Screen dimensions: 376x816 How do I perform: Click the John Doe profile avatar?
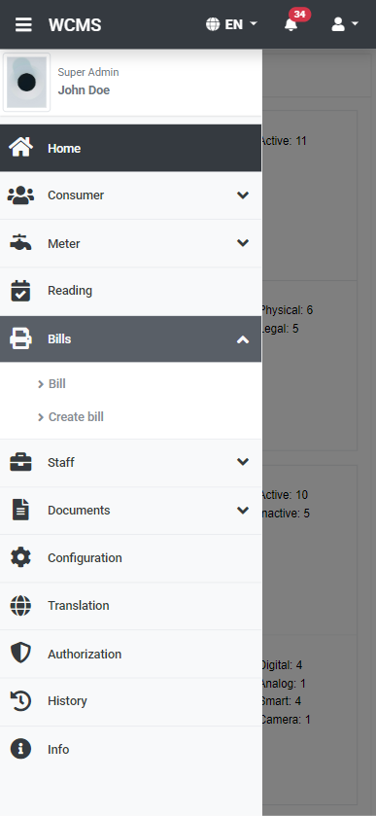[26, 82]
